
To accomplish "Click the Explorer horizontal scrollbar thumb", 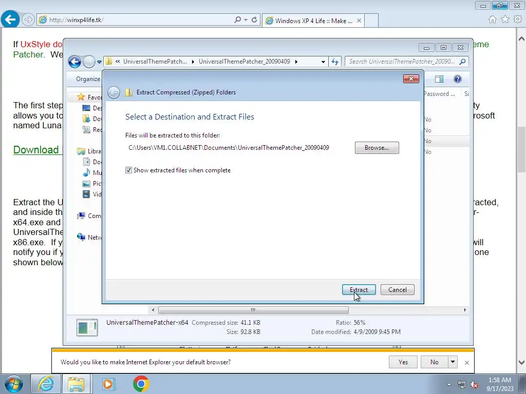I will (253, 310).
